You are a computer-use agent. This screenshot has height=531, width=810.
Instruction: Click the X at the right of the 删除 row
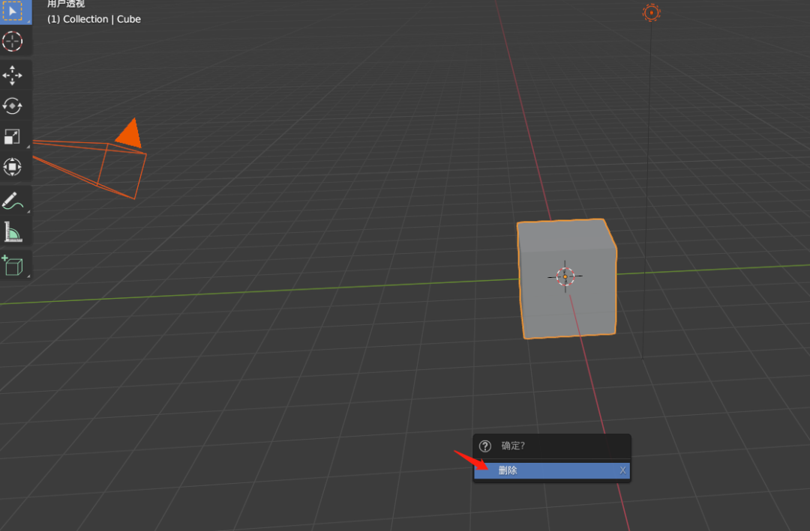[622, 470]
